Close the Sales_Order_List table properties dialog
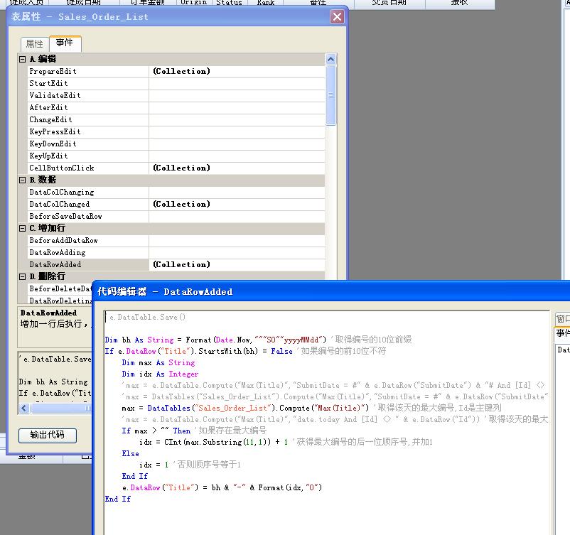 tap(337, 17)
